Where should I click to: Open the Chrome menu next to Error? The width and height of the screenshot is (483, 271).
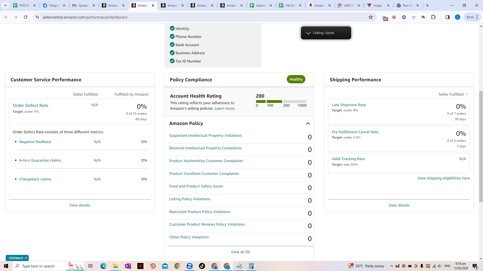click(x=477, y=17)
